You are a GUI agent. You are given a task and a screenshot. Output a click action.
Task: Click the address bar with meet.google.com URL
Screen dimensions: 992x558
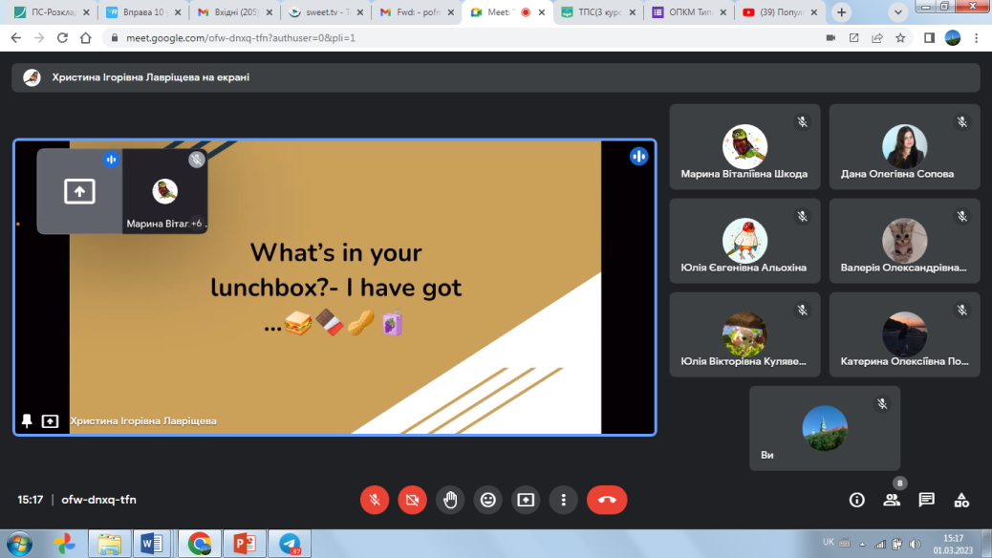coord(468,38)
